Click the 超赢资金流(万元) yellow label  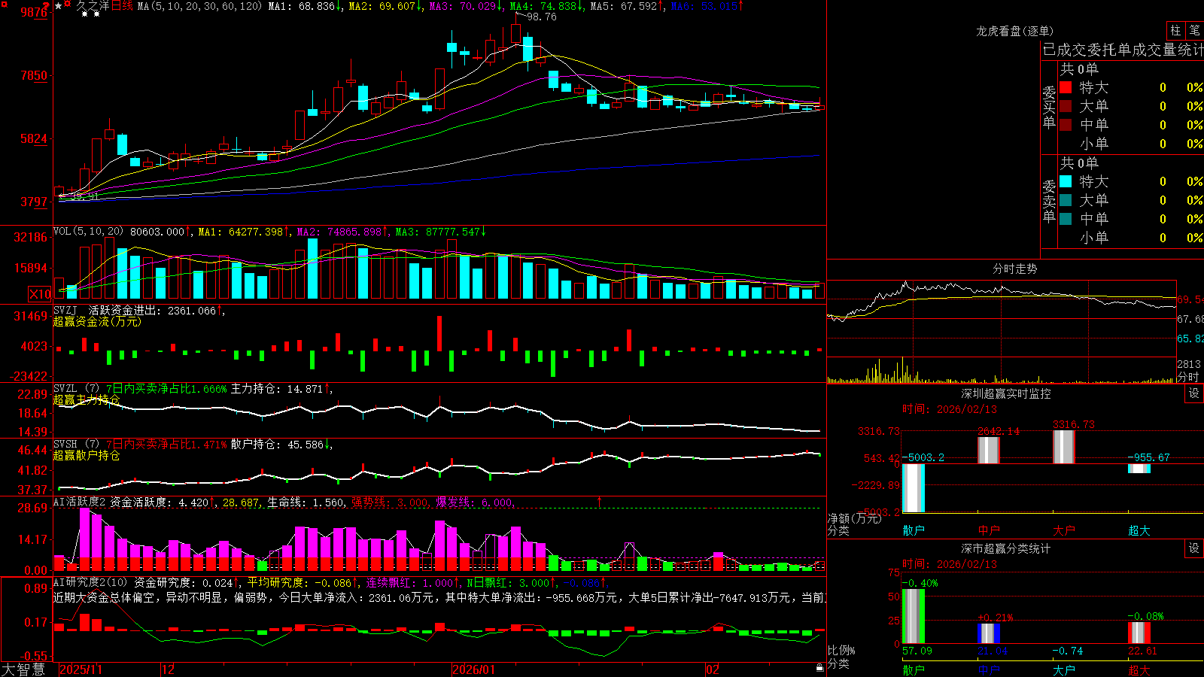click(97, 321)
